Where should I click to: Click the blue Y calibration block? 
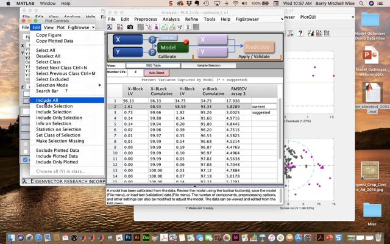click(x=128, y=52)
